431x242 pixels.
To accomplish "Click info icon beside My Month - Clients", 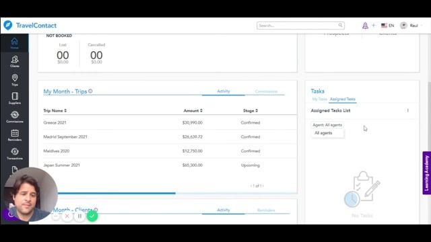I will point(96,210).
